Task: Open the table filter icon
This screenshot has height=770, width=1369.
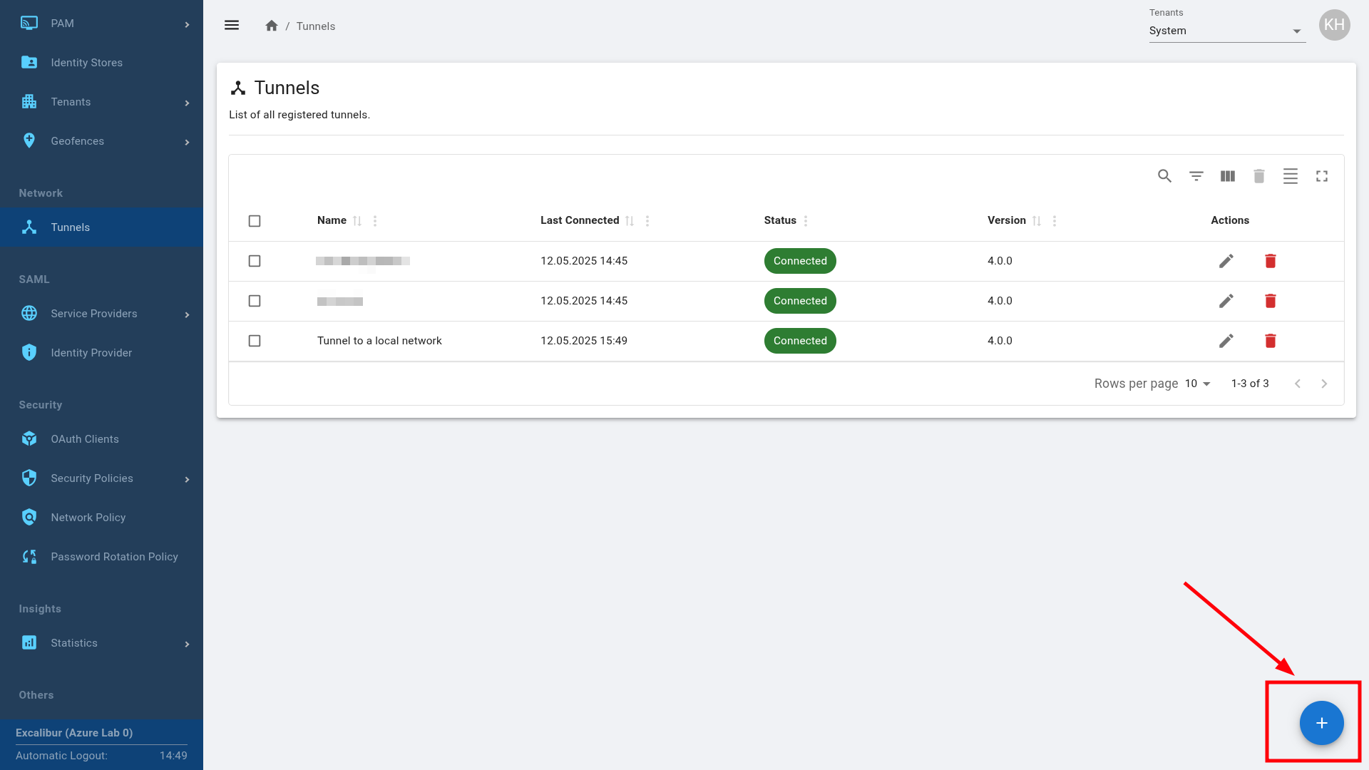Action: [1196, 176]
